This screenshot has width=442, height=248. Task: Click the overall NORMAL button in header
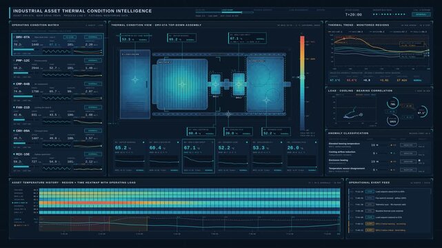421,14
